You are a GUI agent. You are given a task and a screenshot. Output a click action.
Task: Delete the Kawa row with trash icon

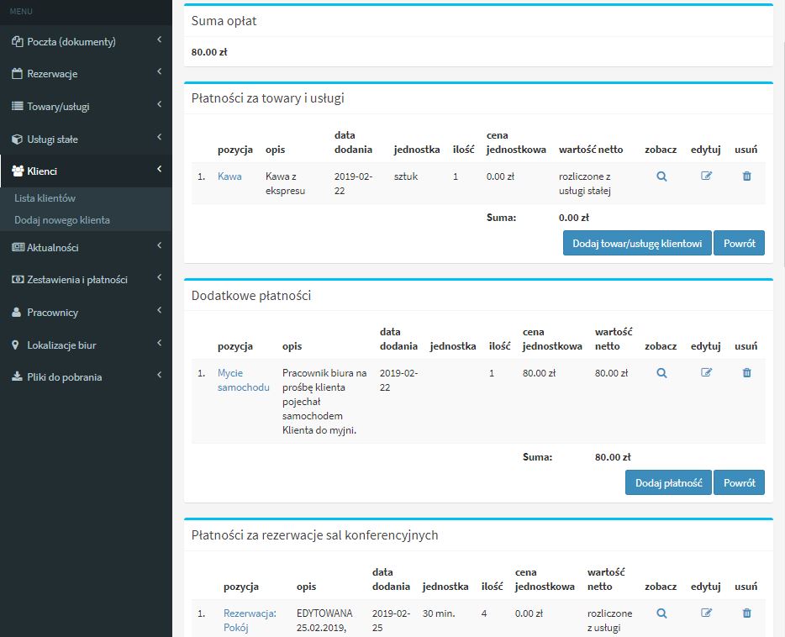tap(746, 176)
